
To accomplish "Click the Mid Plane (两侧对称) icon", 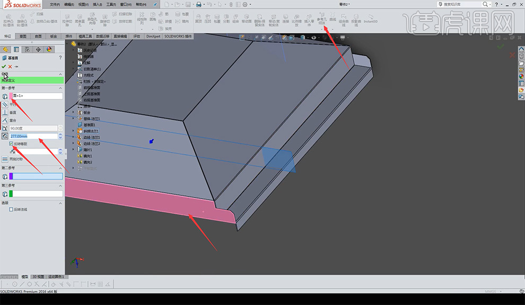I will pyautogui.click(x=5, y=159).
